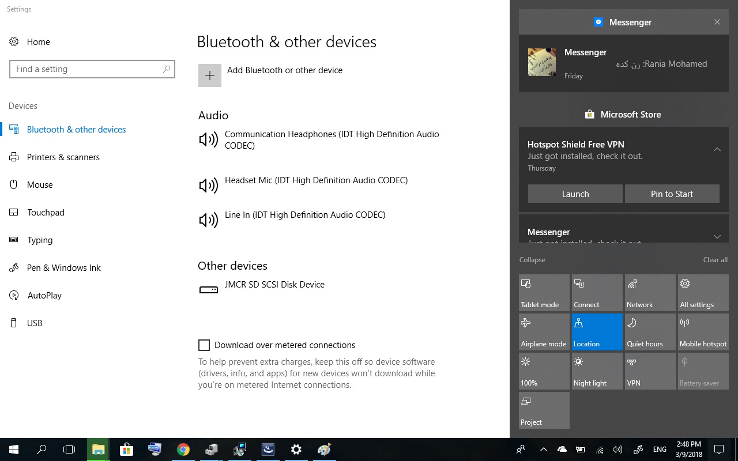Open Google Chrome from the taskbar
This screenshot has height=461, width=738.
183,449
